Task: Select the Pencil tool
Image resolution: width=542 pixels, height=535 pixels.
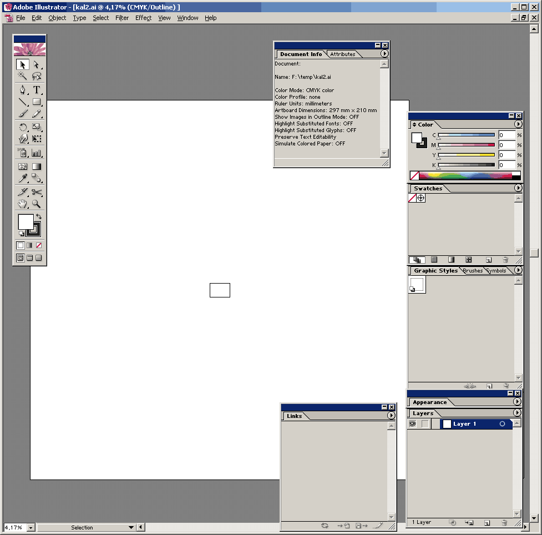Action: [36, 113]
